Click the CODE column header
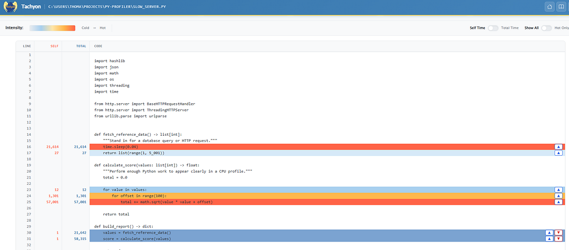 [x=98, y=46]
